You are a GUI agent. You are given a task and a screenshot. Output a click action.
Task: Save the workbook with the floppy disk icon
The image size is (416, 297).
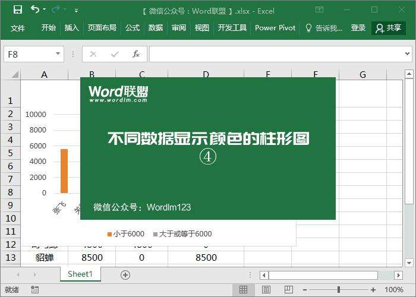(18, 10)
